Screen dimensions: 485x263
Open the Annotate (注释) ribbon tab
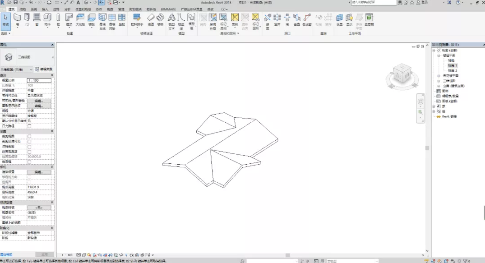tap(56, 9)
